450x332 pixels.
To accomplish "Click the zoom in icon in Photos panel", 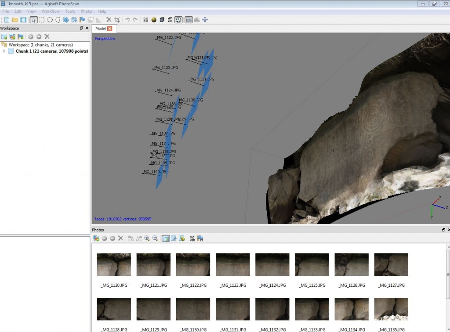I will click(x=147, y=238).
